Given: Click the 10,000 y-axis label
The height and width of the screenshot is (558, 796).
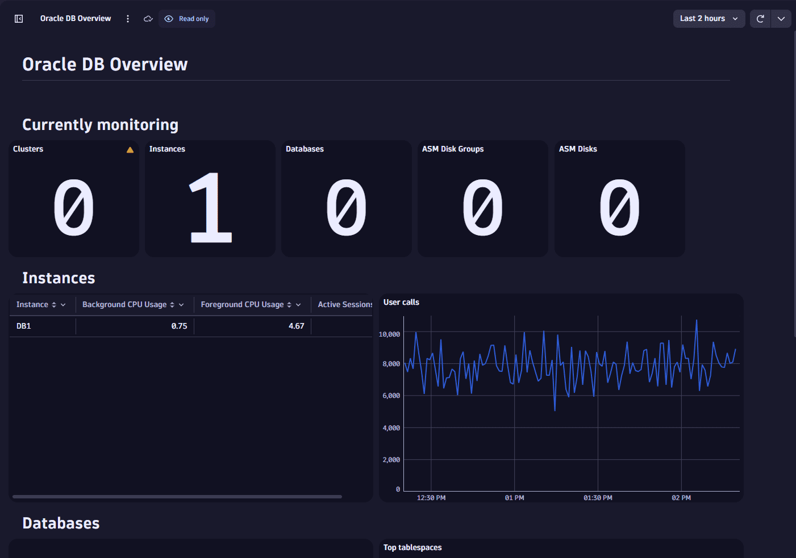Looking at the screenshot, I should tap(389, 334).
